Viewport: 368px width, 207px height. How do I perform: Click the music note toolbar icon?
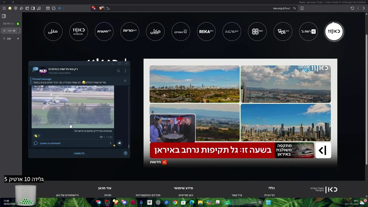point(39,8)
